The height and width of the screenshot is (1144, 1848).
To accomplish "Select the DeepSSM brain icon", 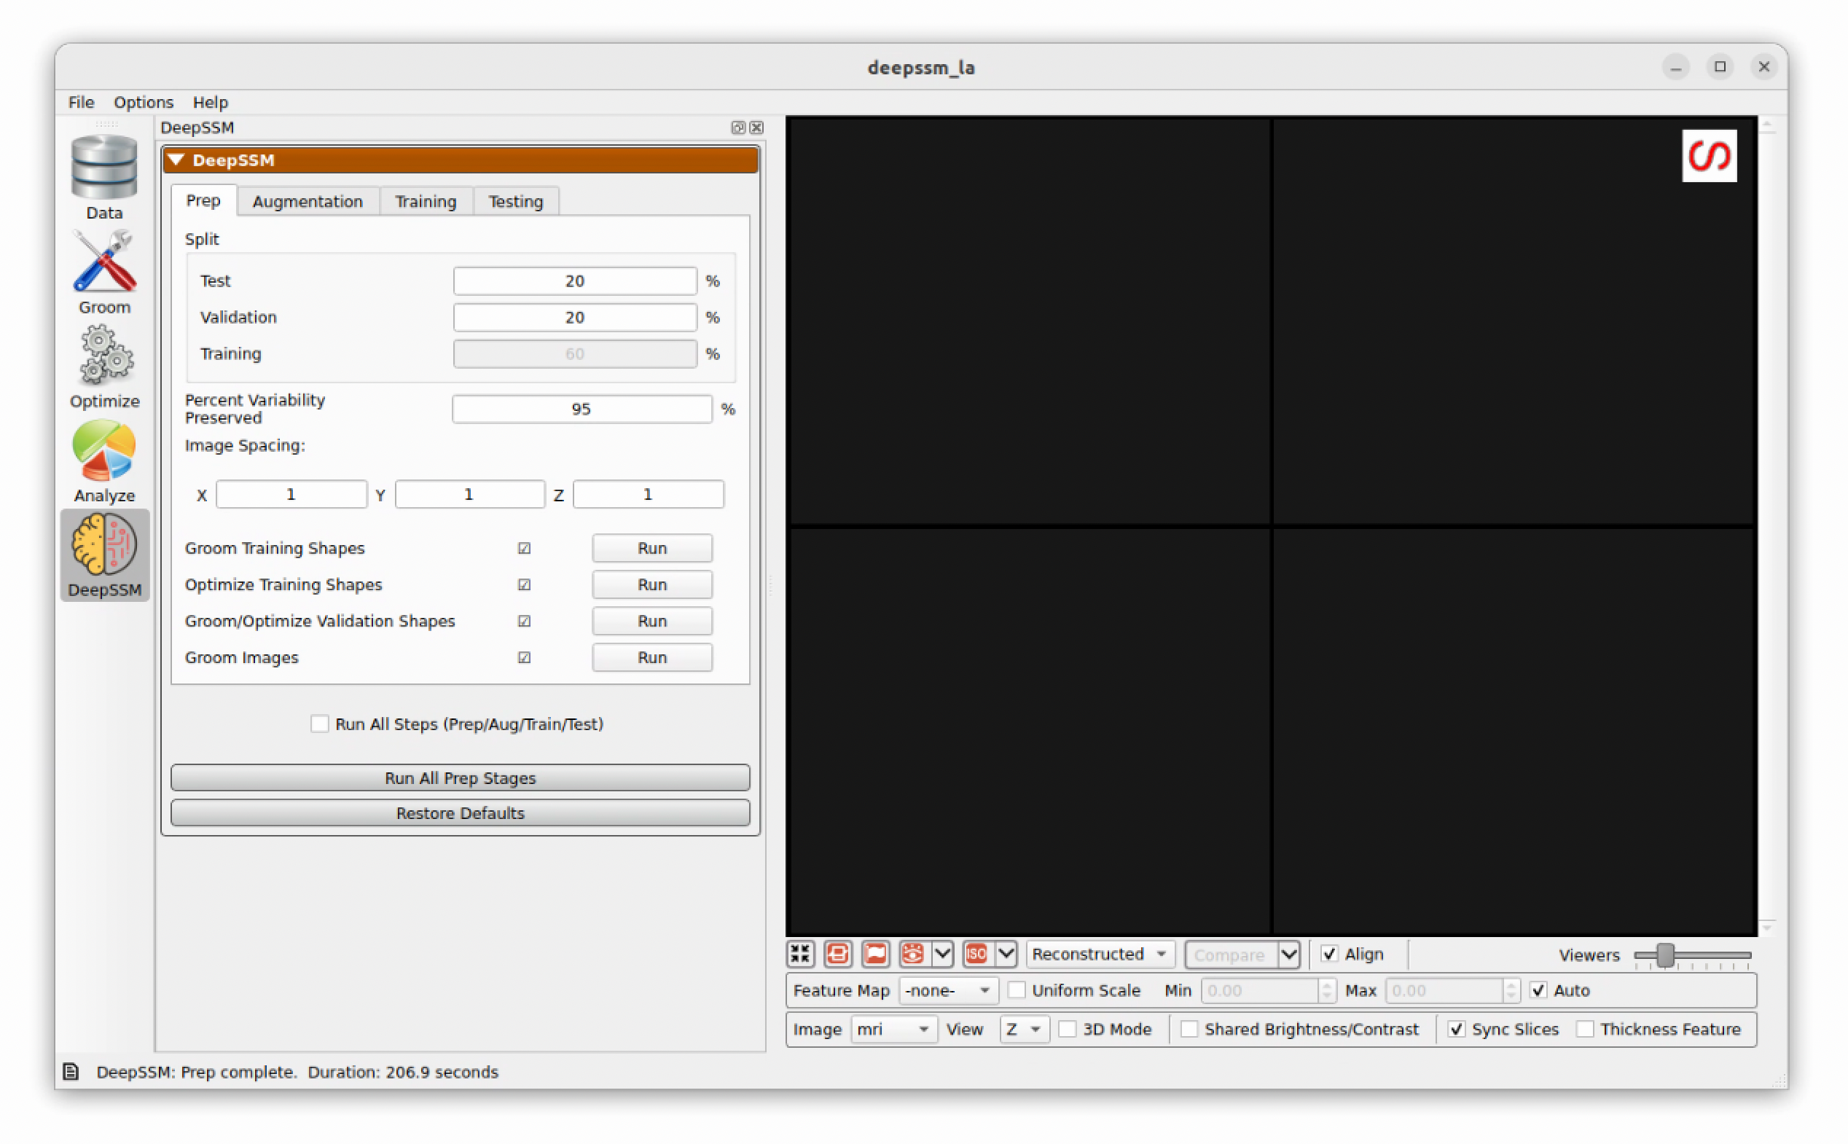I will click(104, 555).
